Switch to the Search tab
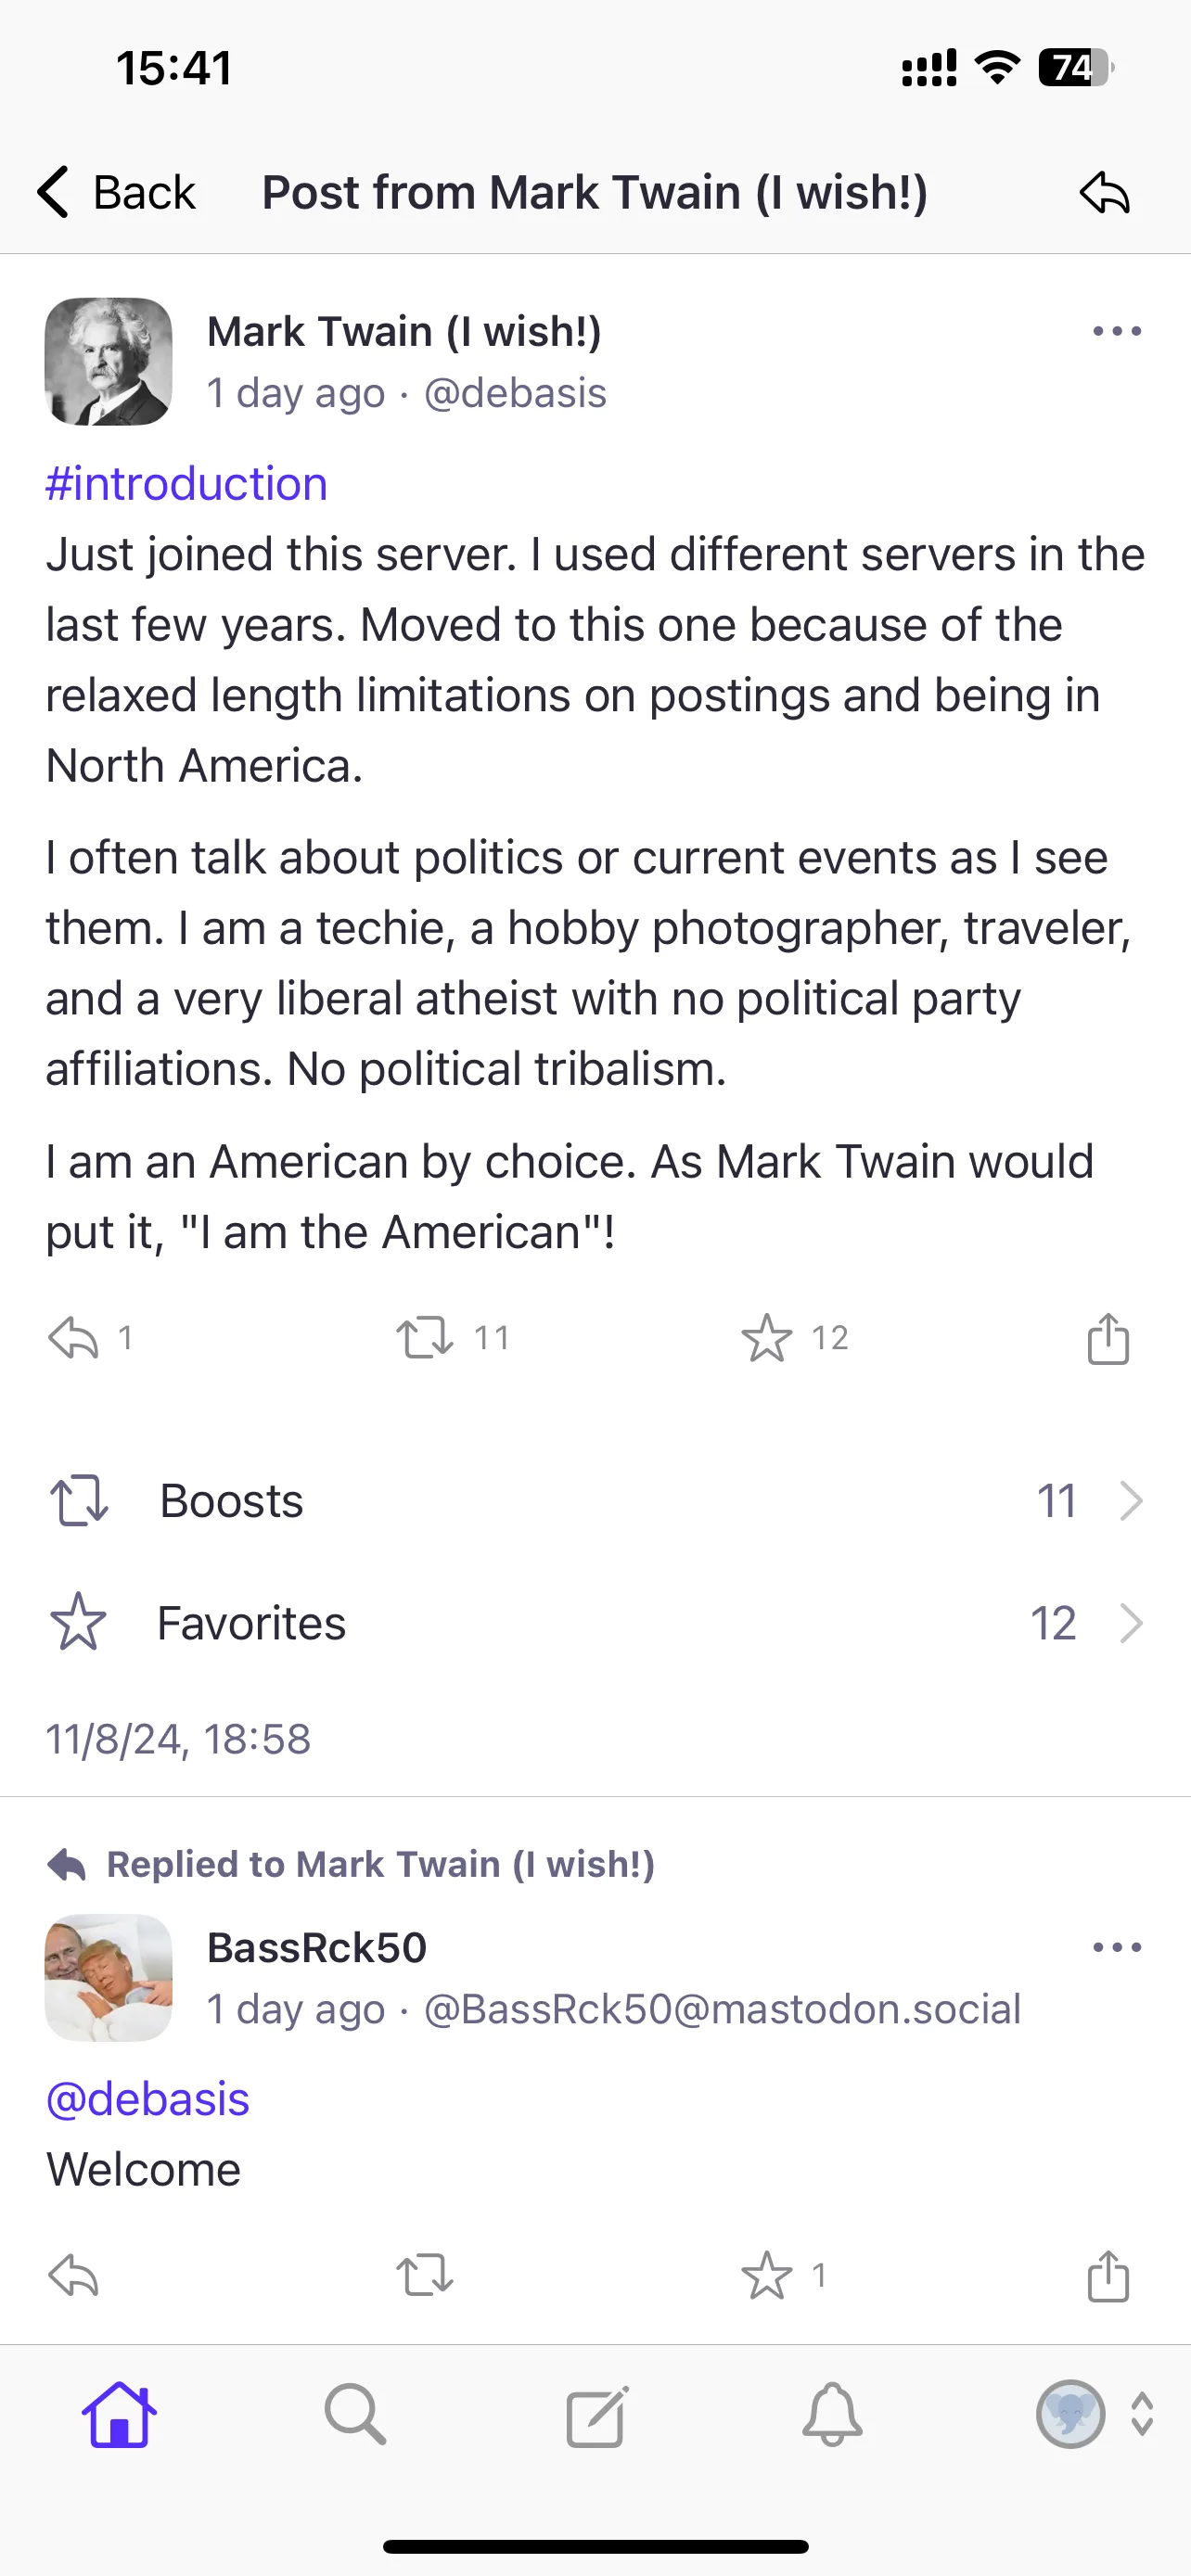Screen dimensions: 1191x2576 tap(355, 2415)
